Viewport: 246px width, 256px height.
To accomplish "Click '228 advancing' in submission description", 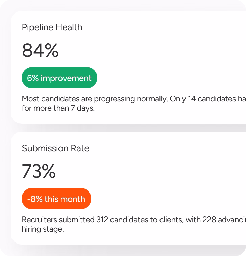I will pyautogui.click(x=224, y=220).
